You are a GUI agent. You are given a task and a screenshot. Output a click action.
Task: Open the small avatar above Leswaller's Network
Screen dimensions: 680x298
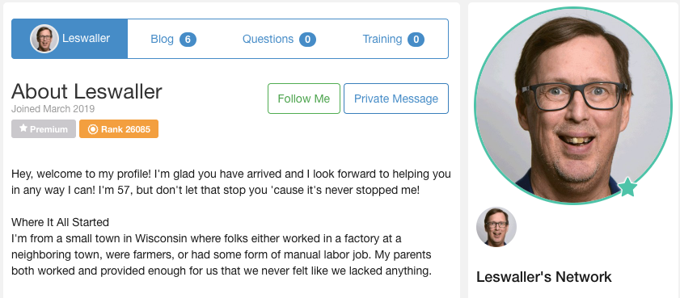click(x=496, y=227)
